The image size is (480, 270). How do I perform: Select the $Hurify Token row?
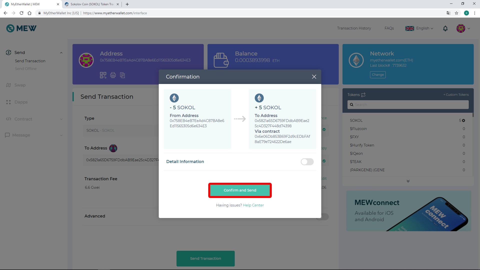point(407,145)
